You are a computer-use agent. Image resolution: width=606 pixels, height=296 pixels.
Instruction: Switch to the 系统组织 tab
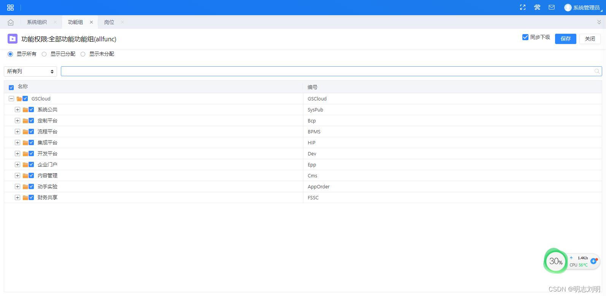pos(37,22)
